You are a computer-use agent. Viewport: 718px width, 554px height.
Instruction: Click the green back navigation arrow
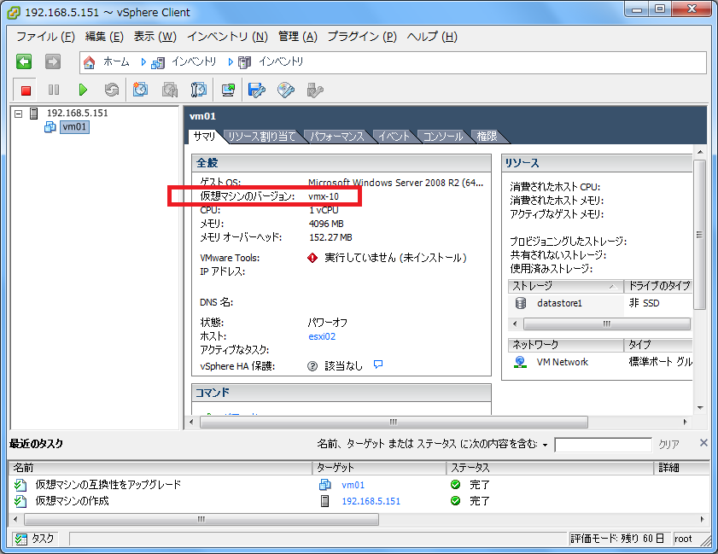(24, 61)
